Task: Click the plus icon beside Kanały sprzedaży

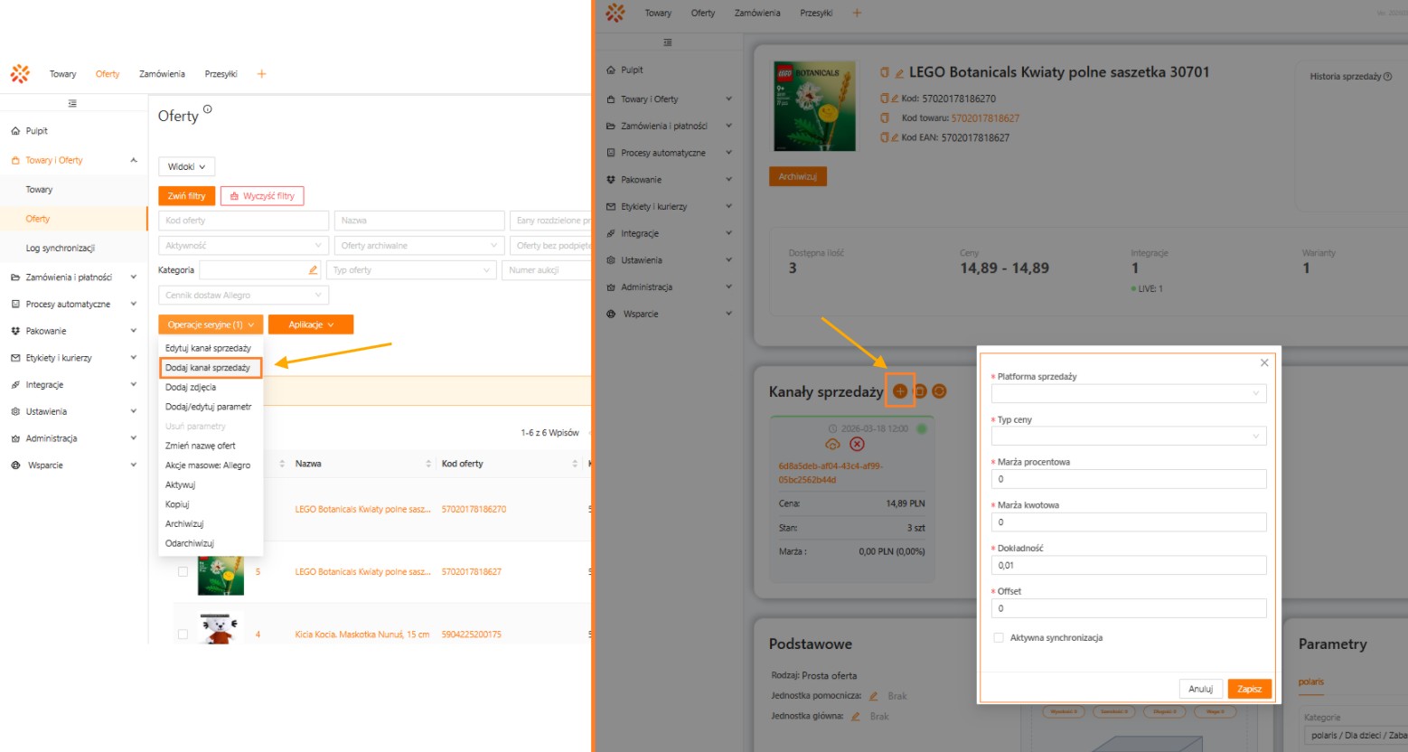Action: coord(900,391)
